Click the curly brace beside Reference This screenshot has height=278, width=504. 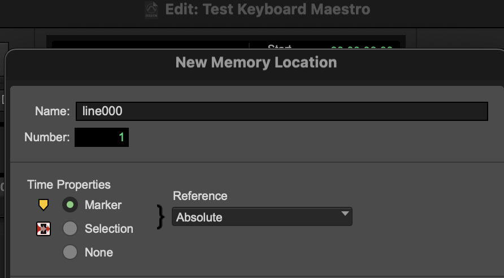160,217
